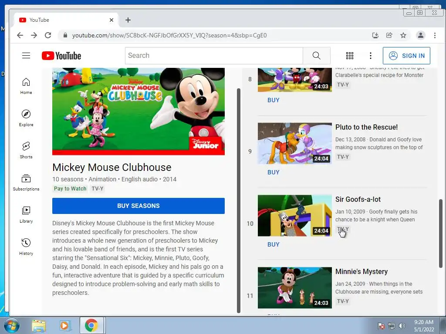446x334 pixels.
Task: Click BUY under Sir Goofs-a-lot
Action: [x=274, y=244]
